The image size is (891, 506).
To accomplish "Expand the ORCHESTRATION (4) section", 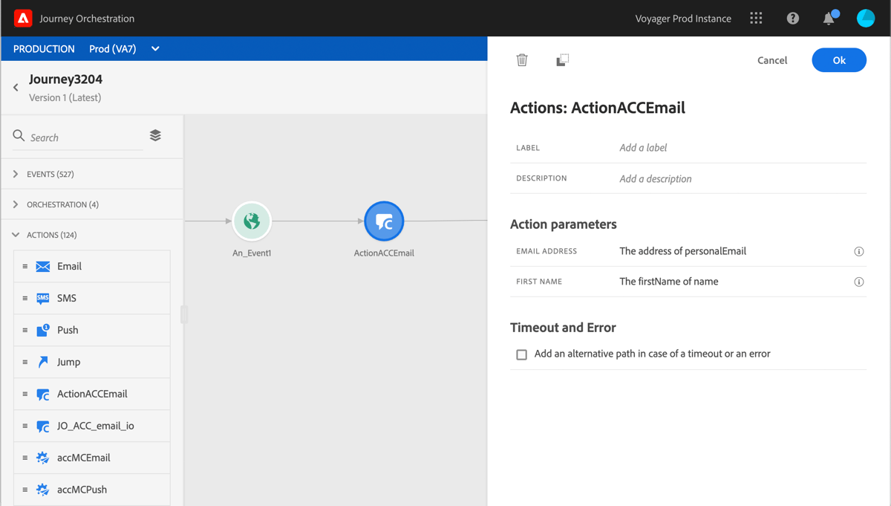I will pos(63,204).
